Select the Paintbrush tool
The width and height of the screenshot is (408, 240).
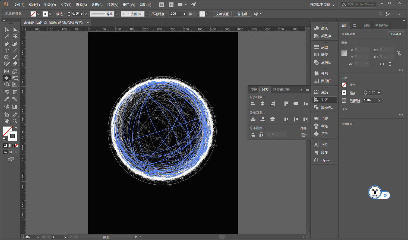[15, 57]
